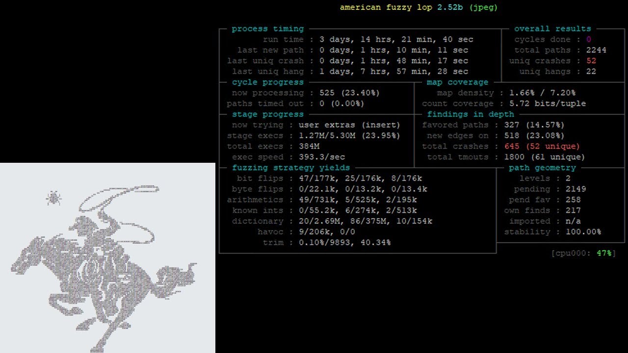Click the 'stage progress' section header
The image size is (628, 353).
[267, 115]
